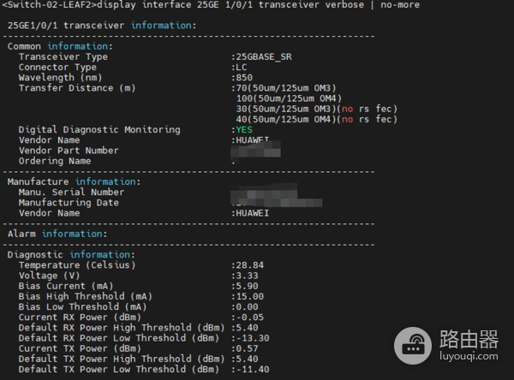Click the 'Ordering Name' label
Image resolution: width=514 pixels, height=380 pixels.
(55, 161)
